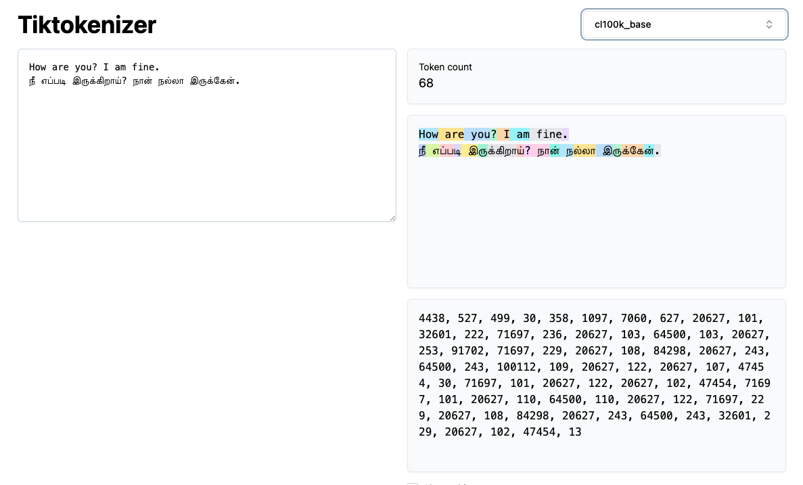Select the token count value 68
The image size is (803, 485).
(x=426, y=83)
